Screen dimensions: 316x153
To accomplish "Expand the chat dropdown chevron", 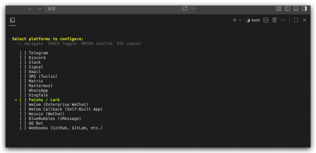I will tap(193, 8).
